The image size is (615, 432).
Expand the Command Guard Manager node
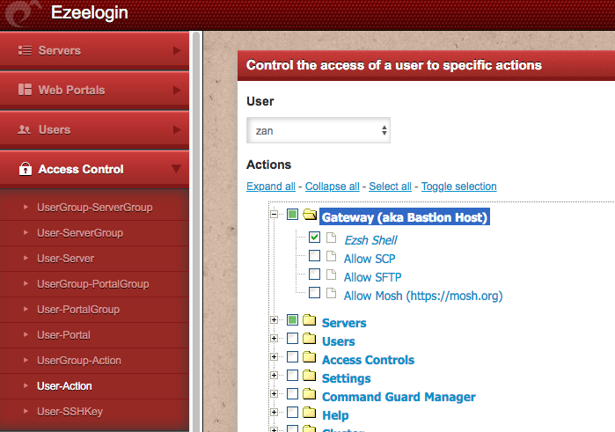[275, 393]
